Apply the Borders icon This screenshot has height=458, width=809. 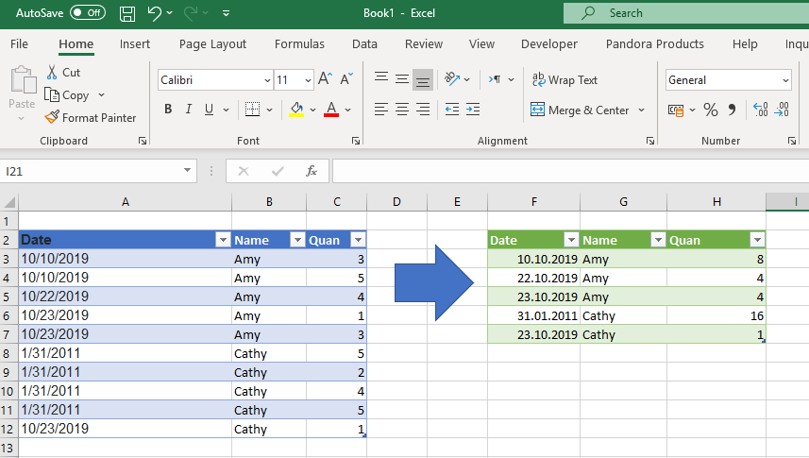coord(252,109)
